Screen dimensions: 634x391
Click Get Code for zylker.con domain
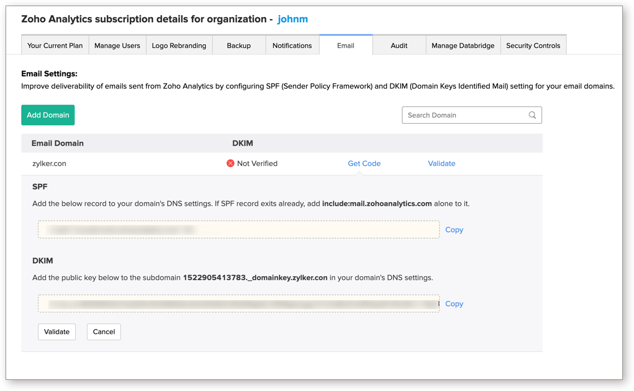tap(364, 163)
